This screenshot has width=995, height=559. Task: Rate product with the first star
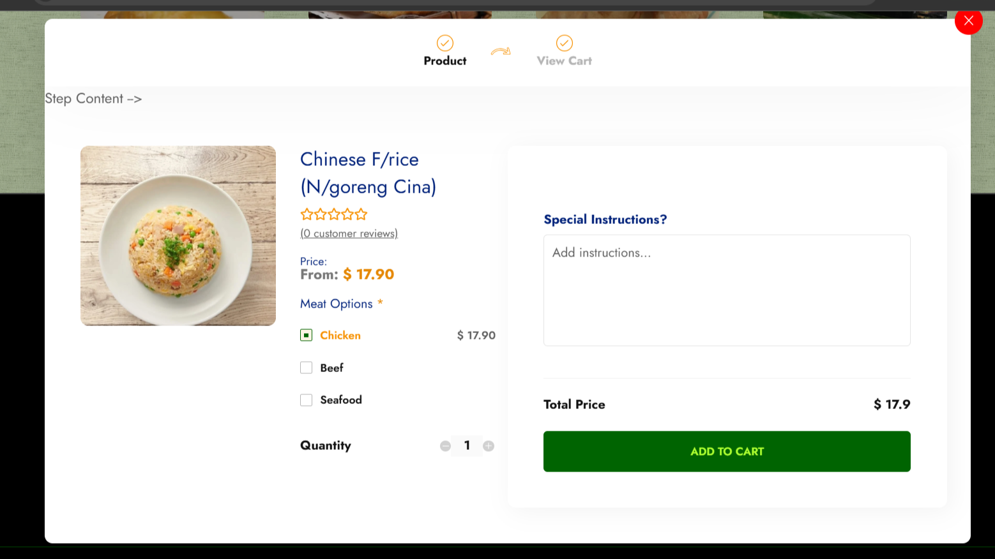(307, 214)
